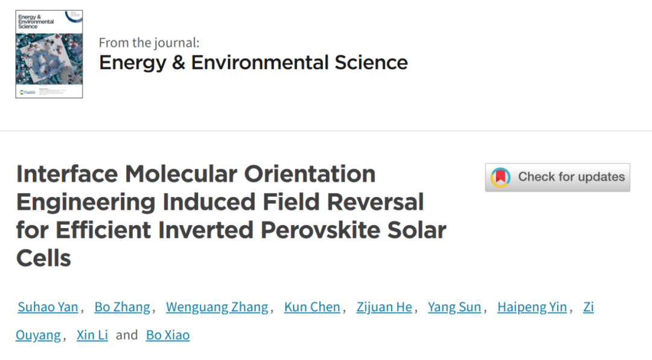Click the "From the journal:" label
The height and width of the screenshot is (360, 652).
coord(149,43)
